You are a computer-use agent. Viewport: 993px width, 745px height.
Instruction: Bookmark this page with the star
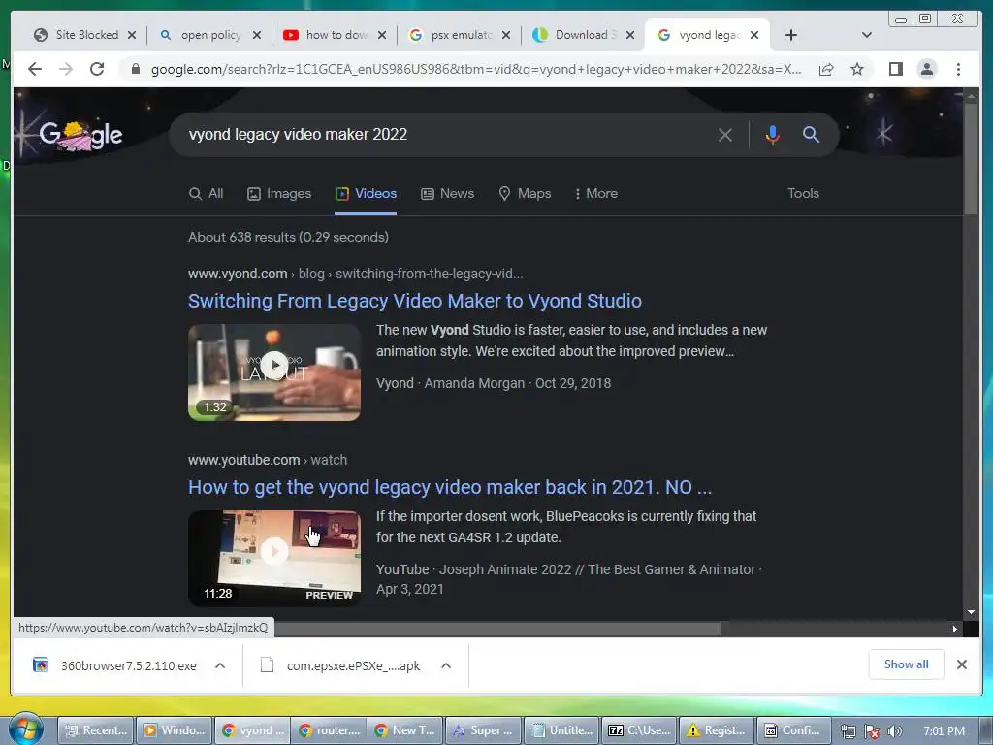(857, 69)
